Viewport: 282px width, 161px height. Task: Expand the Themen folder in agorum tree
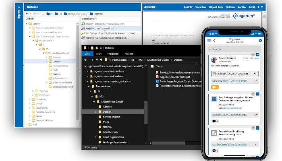tap(33, 91)
